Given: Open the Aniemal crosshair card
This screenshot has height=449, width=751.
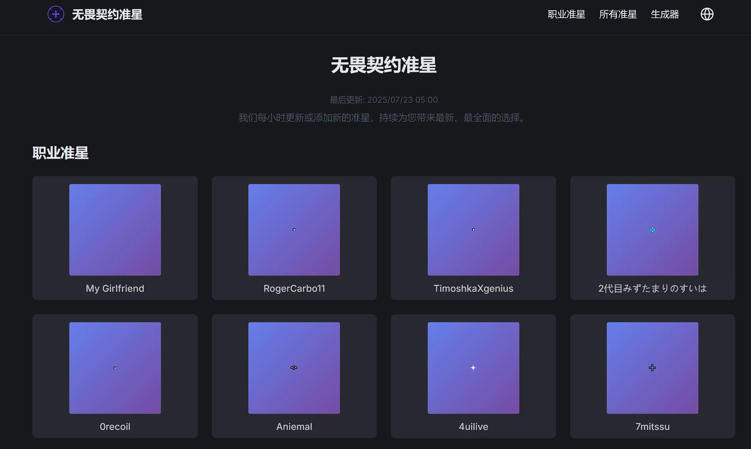Looking at the screenshot, I should 294,376.
